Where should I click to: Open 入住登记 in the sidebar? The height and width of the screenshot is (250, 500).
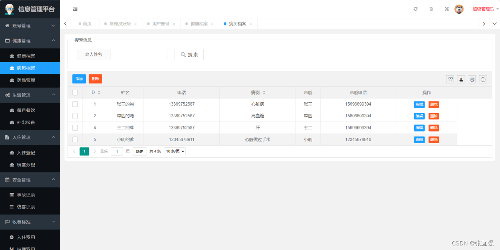click(30, 153)
